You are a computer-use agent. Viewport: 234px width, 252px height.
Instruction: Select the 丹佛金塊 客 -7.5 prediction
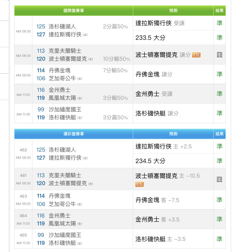pyautogui.click(x=157, y=200)
